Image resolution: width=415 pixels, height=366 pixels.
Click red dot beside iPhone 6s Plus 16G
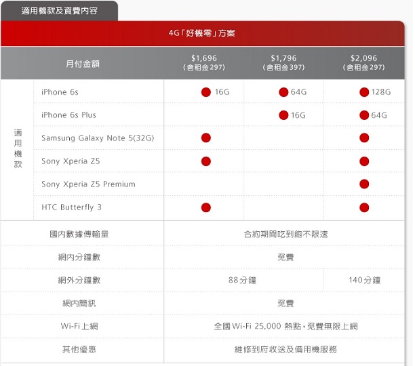(x=283, y=115)
